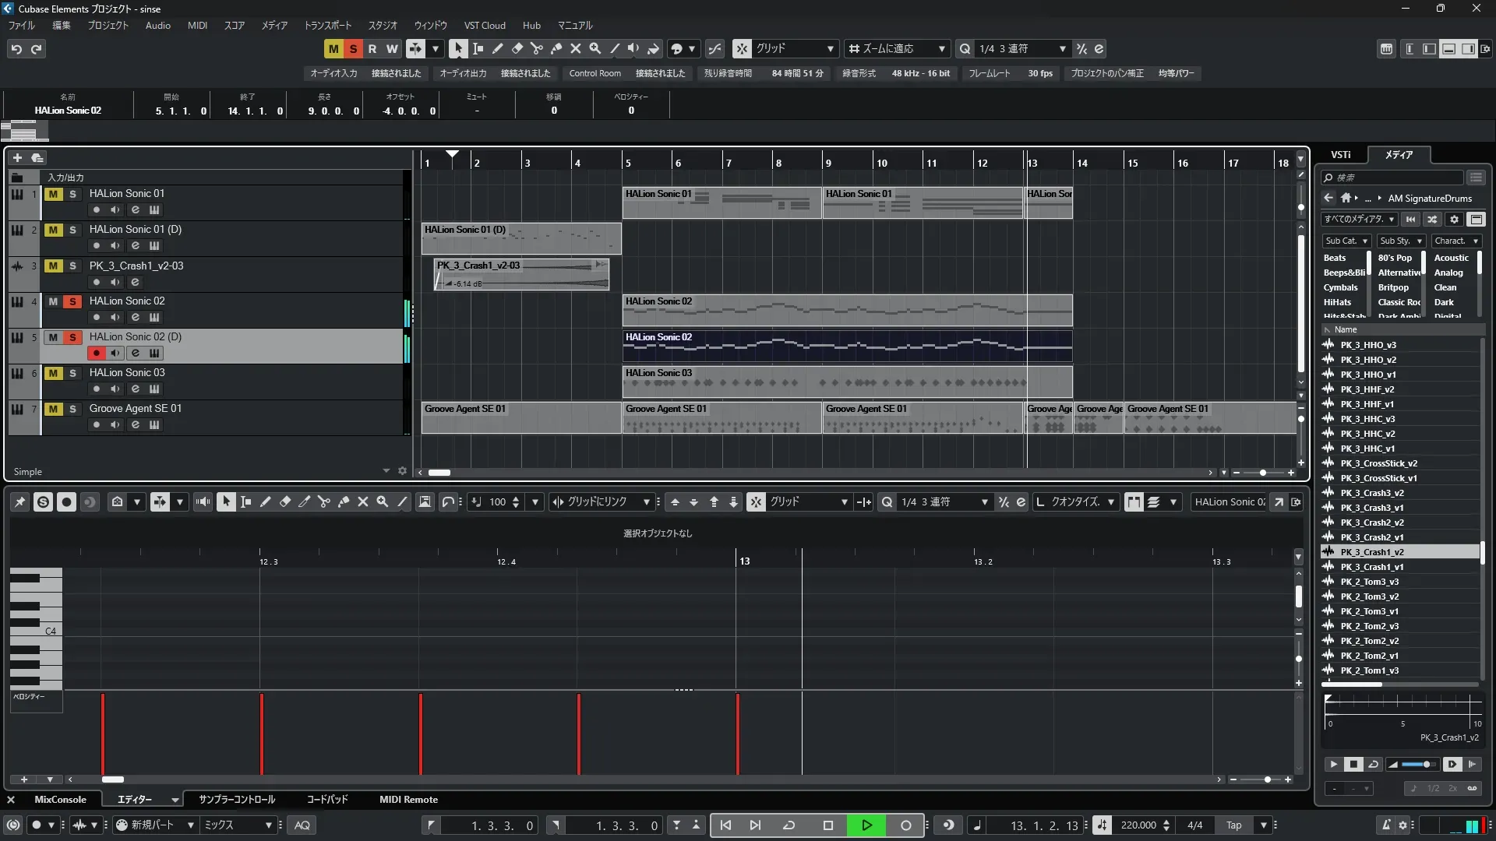Select the Eraser tool in top toolbar
Image resolution: width=1496 pixels, height=841 pixels.
pyautogui.click(x=517, y=48)
